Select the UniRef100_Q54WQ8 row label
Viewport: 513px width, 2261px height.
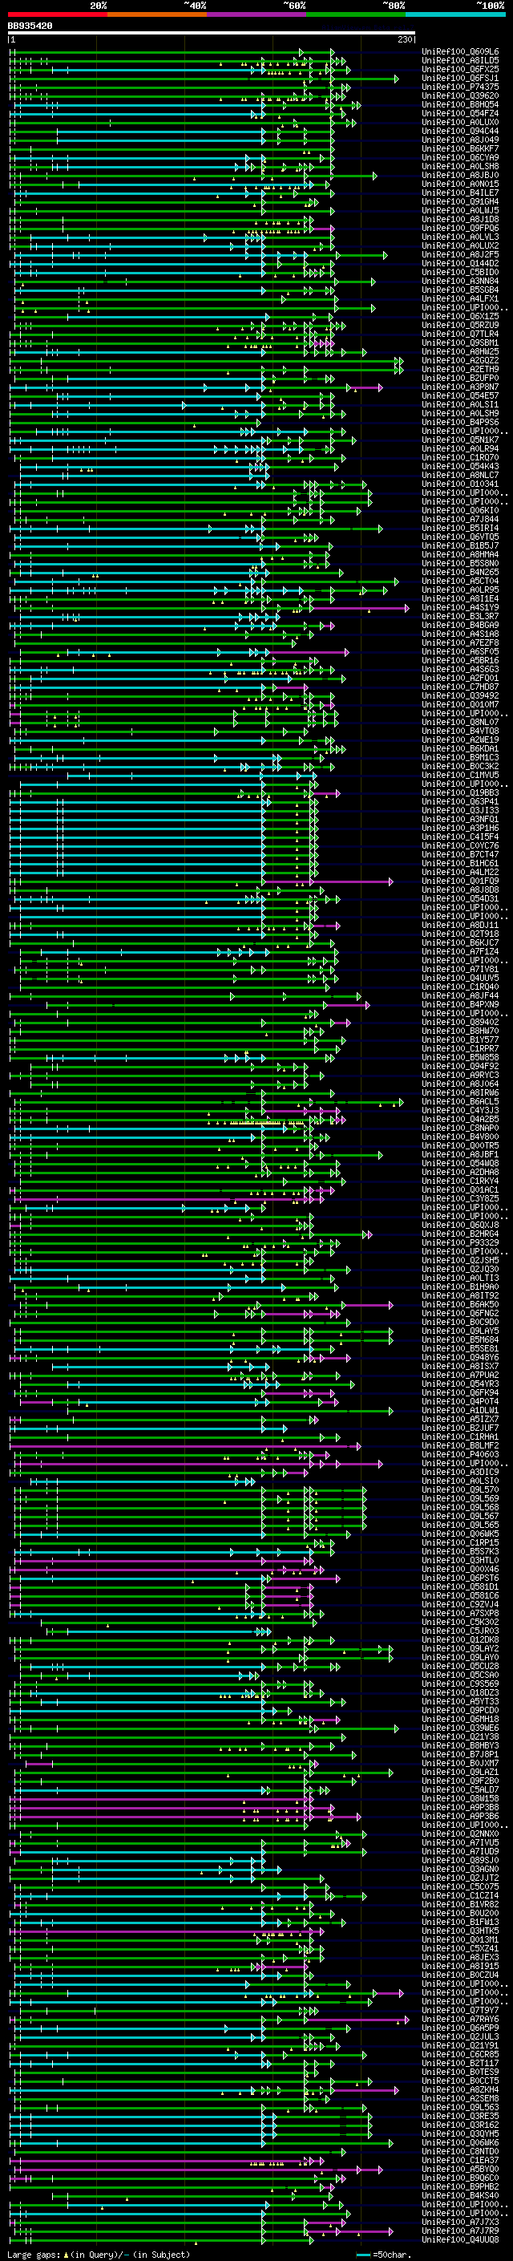[x=459, y=1163]
